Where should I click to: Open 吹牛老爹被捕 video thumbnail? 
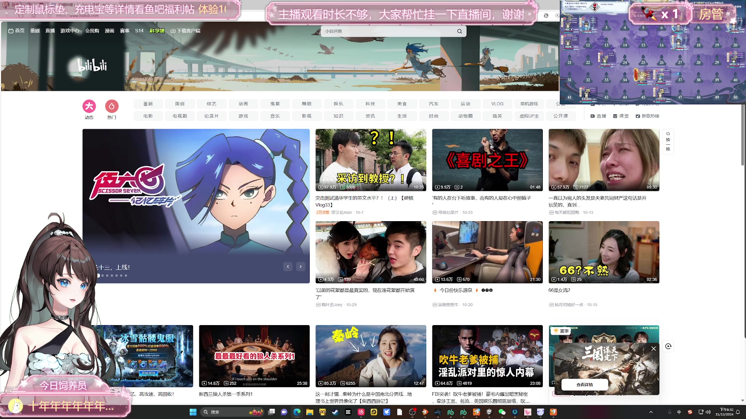[x=487, y=356]
